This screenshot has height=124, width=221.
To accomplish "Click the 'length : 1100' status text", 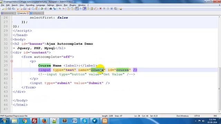I will point(107,116).
